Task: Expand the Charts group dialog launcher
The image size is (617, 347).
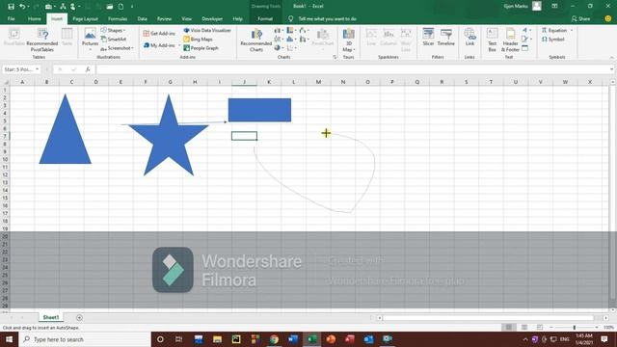Action: click(335, 57)
